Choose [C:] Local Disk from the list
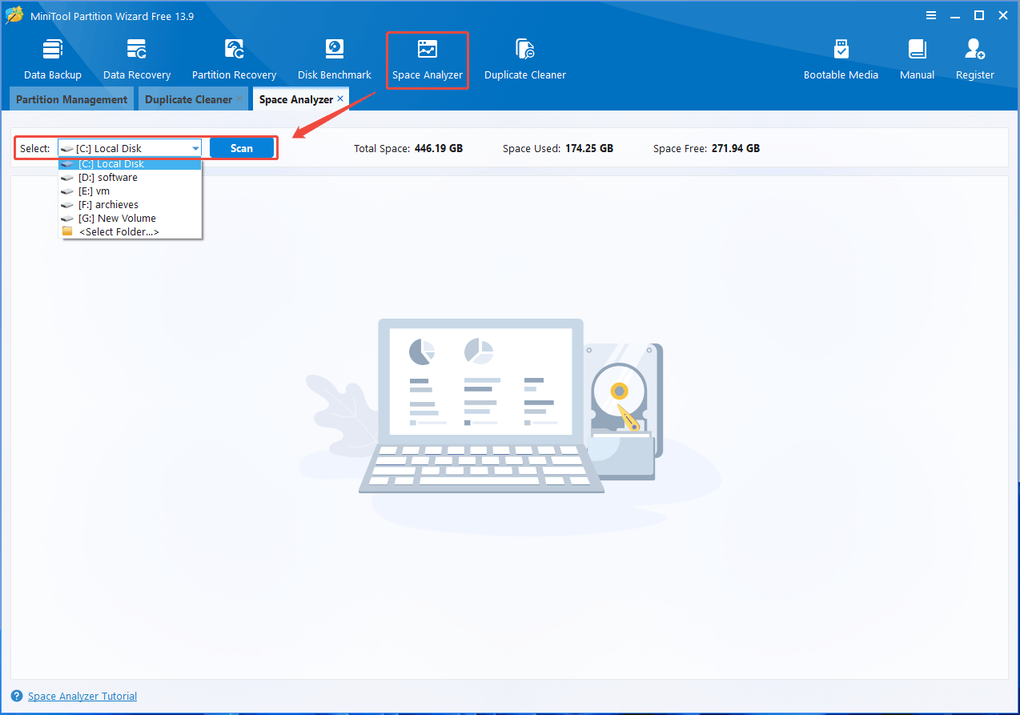The image size is (1020, 715). pos(130,164)
